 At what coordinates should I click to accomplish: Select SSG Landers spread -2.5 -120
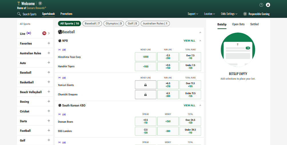(146, 131)
